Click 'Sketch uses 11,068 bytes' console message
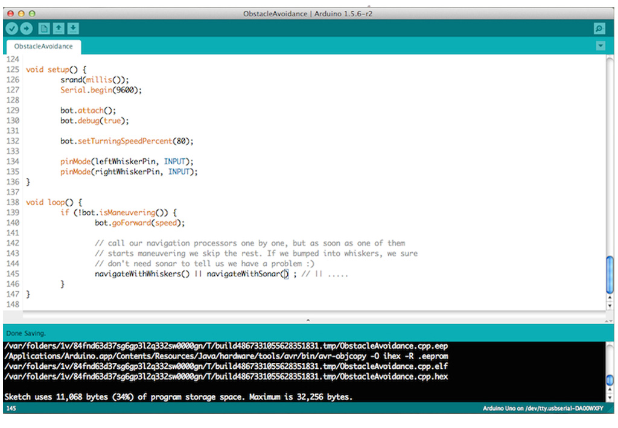Image resolution: width=618 pixels, height=428 pixels. click(x=178, y=397)
